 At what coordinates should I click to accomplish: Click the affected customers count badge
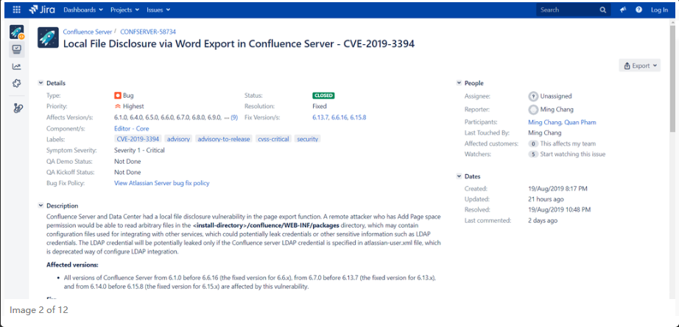click(x=533, y=143)
